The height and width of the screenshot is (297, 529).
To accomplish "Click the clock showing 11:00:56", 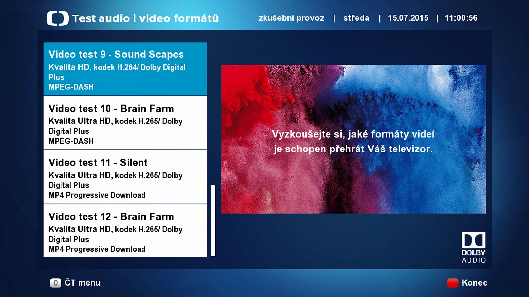I will tap(461, 18).
